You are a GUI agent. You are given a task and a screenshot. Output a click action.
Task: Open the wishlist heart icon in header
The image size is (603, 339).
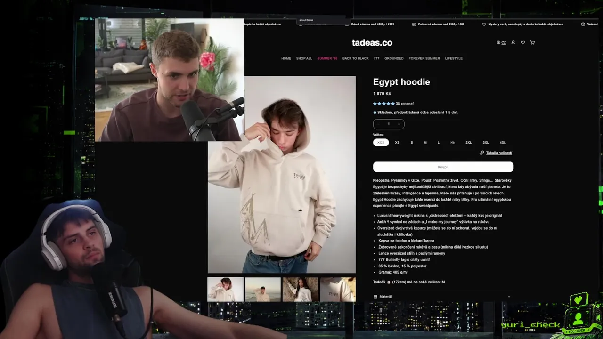(522, 42)
